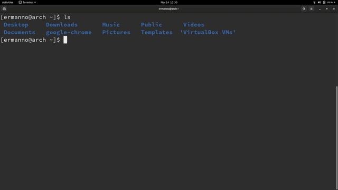Select the Desktop directory name
This screenshot has height=190, width=338.
pos(16,25)
